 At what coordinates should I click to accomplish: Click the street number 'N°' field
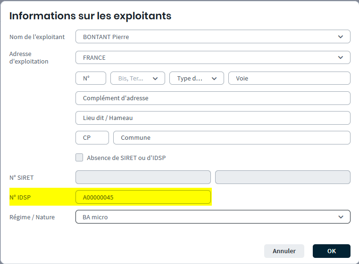91,79
